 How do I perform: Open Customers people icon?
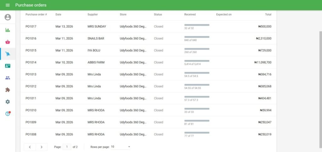pos(8,78)
